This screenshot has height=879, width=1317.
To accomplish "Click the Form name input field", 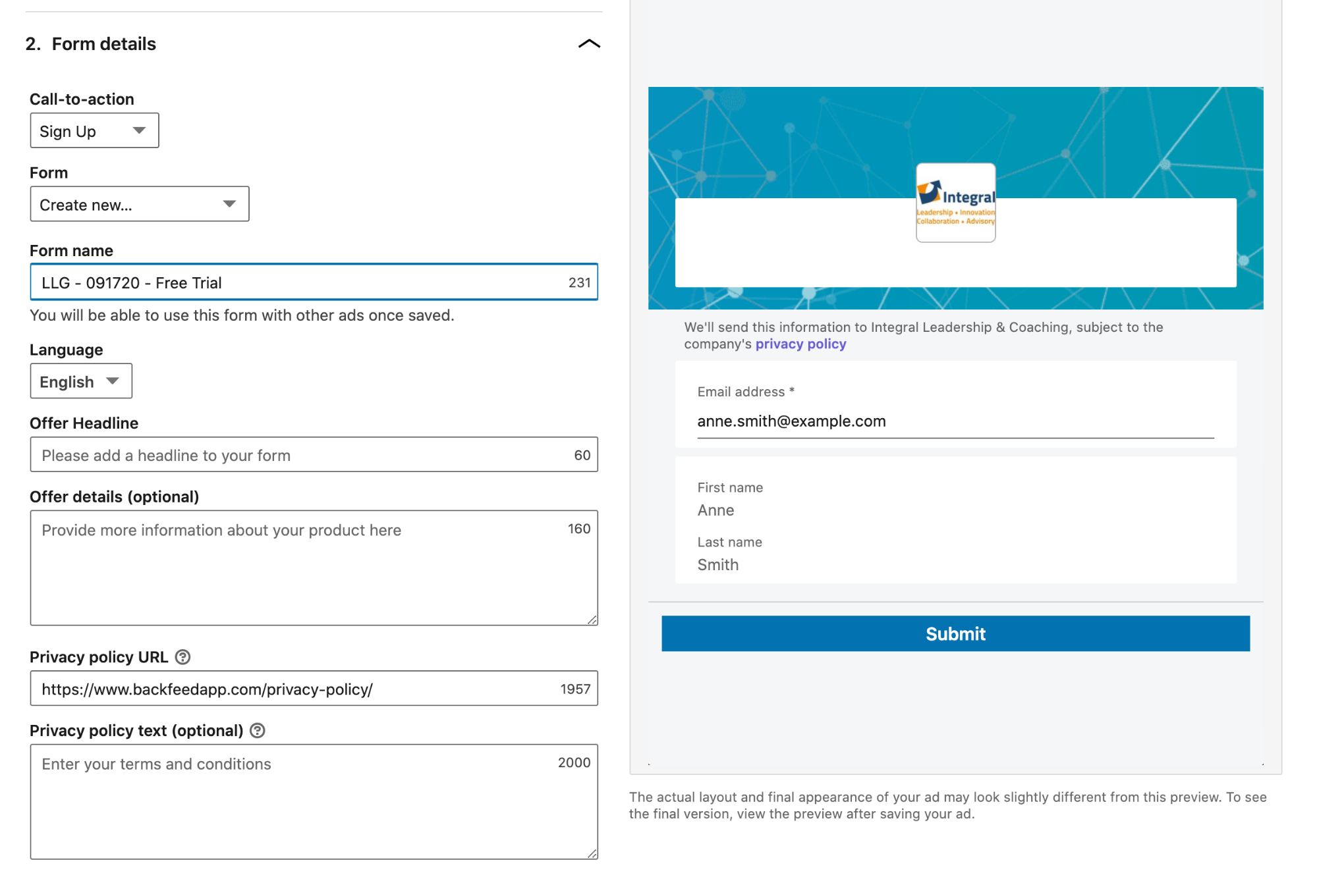I will click(314, 282).
